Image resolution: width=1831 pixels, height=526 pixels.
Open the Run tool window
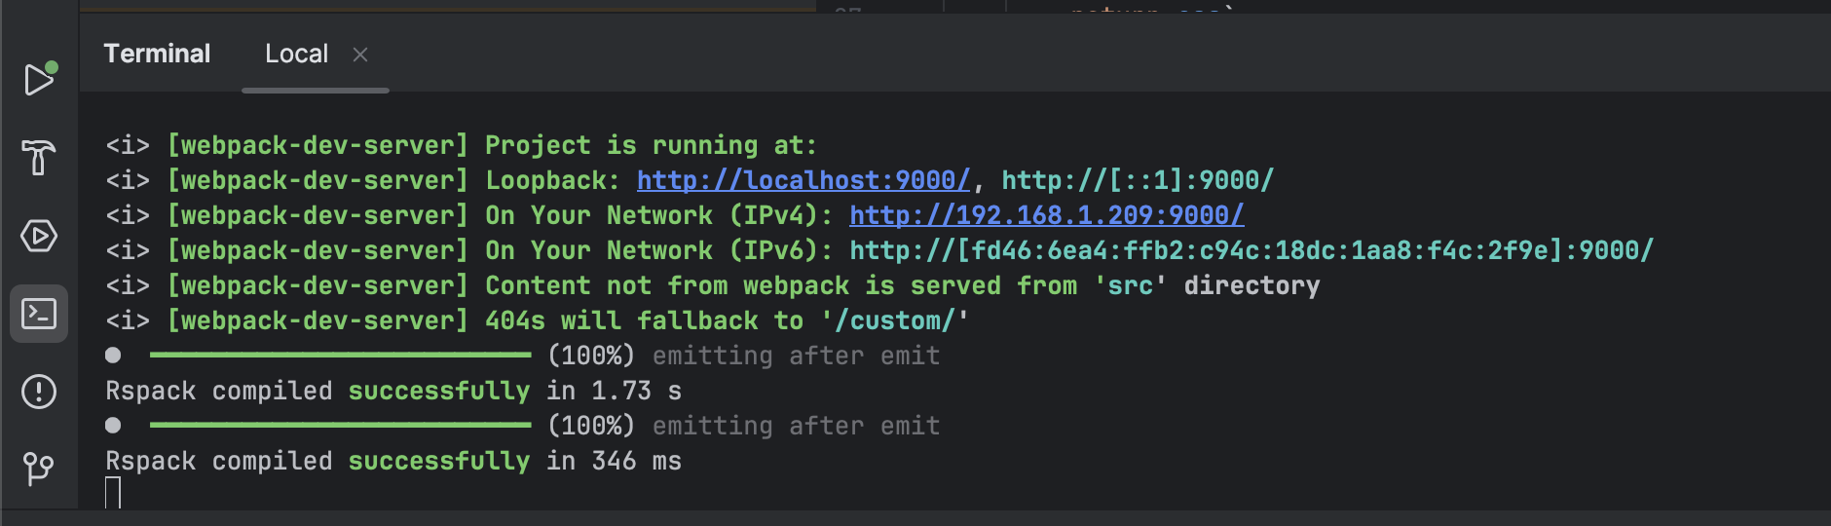pos(39,80)
